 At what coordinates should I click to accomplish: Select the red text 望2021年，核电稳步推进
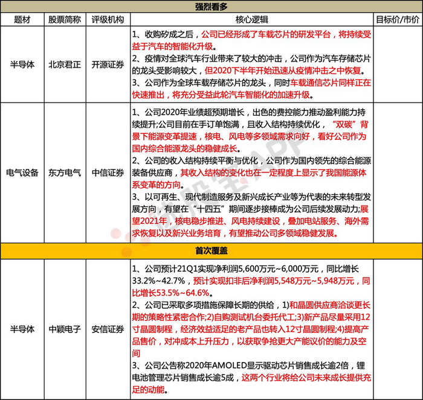tap(250, 221)
